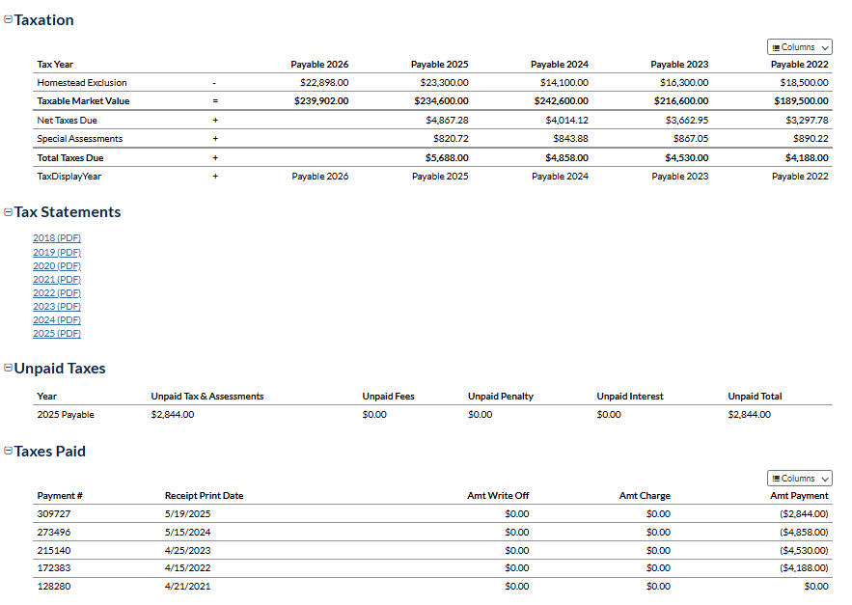Open the 2024 tax statement PDF

57,319
